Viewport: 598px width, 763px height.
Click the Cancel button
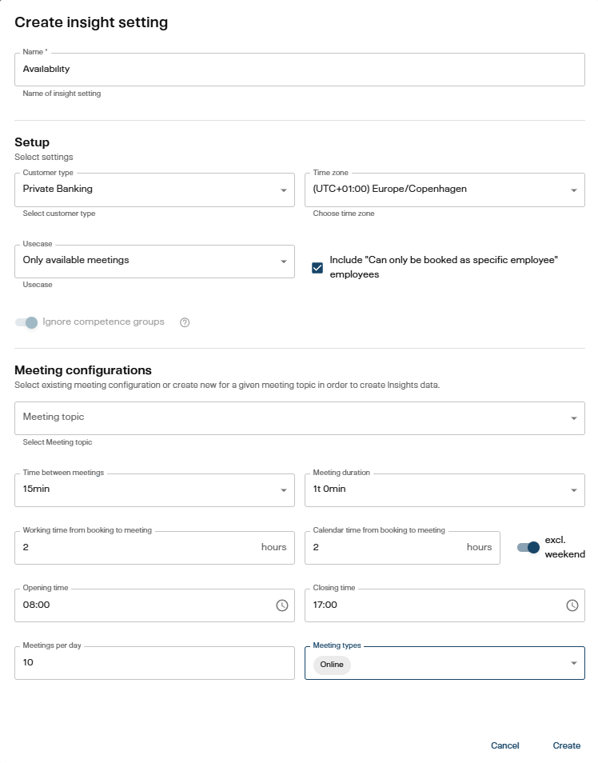pyautogui.click(x=504, y=745)
